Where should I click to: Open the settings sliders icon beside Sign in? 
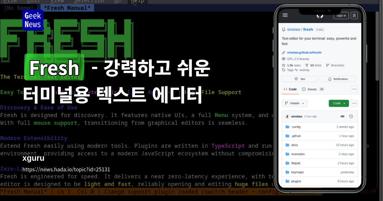coord(354,15)
